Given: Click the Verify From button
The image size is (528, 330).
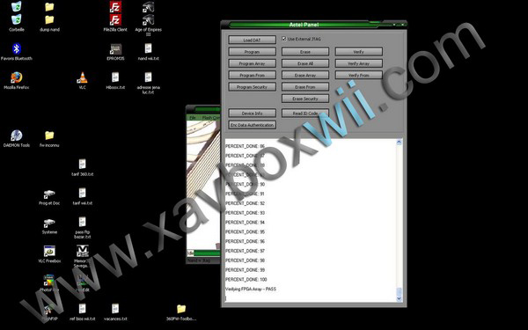Looking at the screenshot, I should point(359,75).
